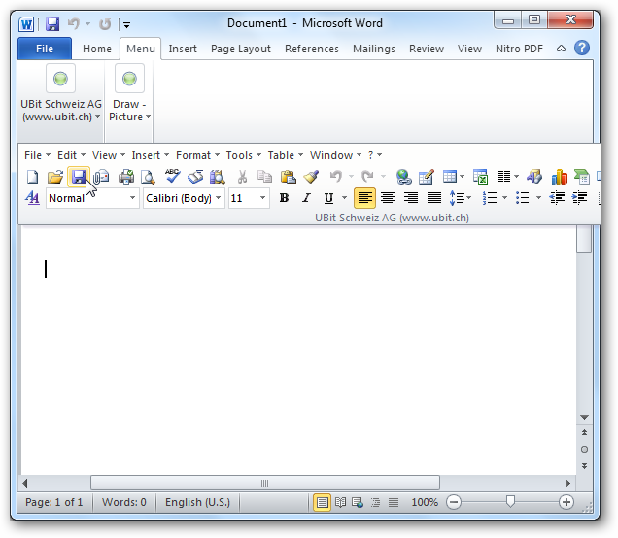Increase indent of the paragraph
Screen dimensions: 618x538
(x=580, y=198)
